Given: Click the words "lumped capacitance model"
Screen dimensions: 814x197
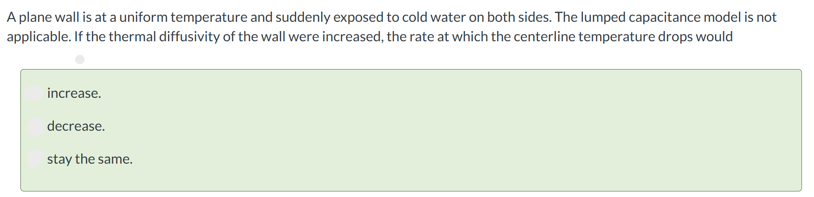Looking at the screenshot, I should click(661, 17).
